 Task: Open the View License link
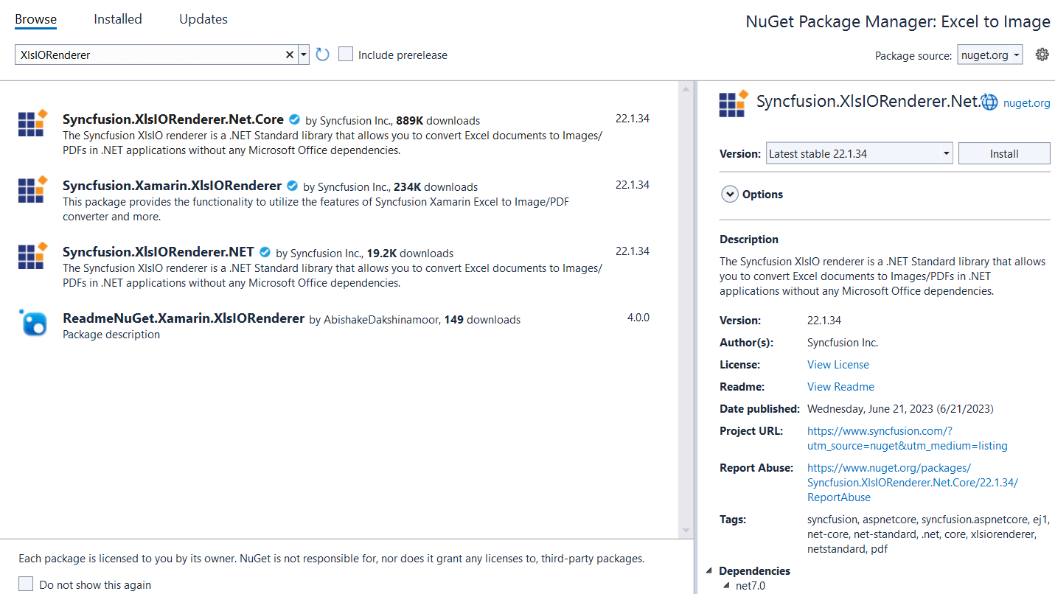click(838, 365)
